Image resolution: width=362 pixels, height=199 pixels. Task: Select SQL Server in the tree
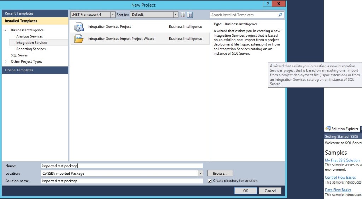19,55
